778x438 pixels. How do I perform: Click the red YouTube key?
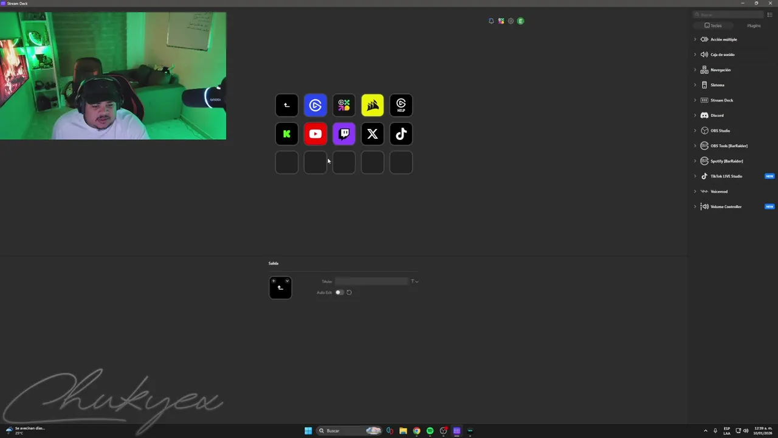pos(315,134)
